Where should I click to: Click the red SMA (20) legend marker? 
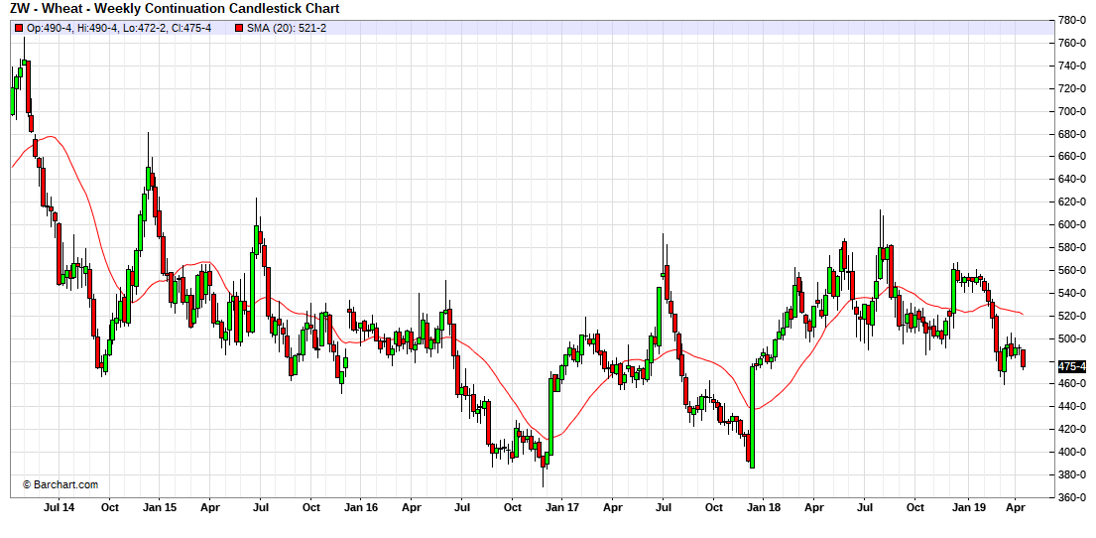point(239,28)
